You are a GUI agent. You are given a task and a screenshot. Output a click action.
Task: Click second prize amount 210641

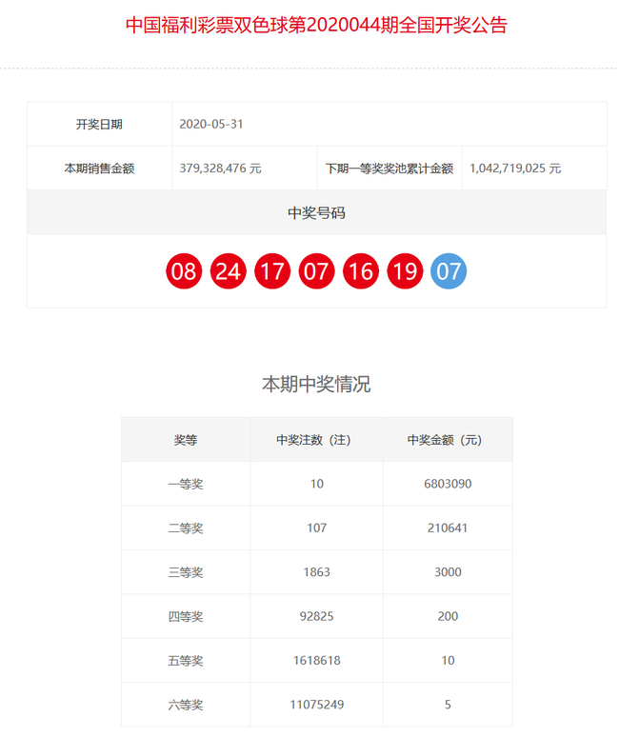pyautogui.click(x=448, y=528)
